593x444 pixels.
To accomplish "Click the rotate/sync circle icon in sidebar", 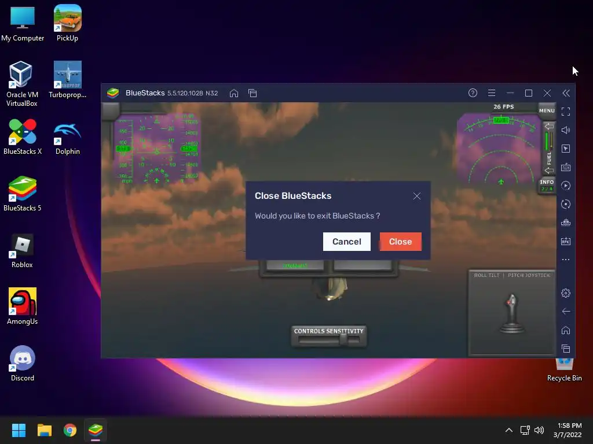I will [x=566, y=204].
